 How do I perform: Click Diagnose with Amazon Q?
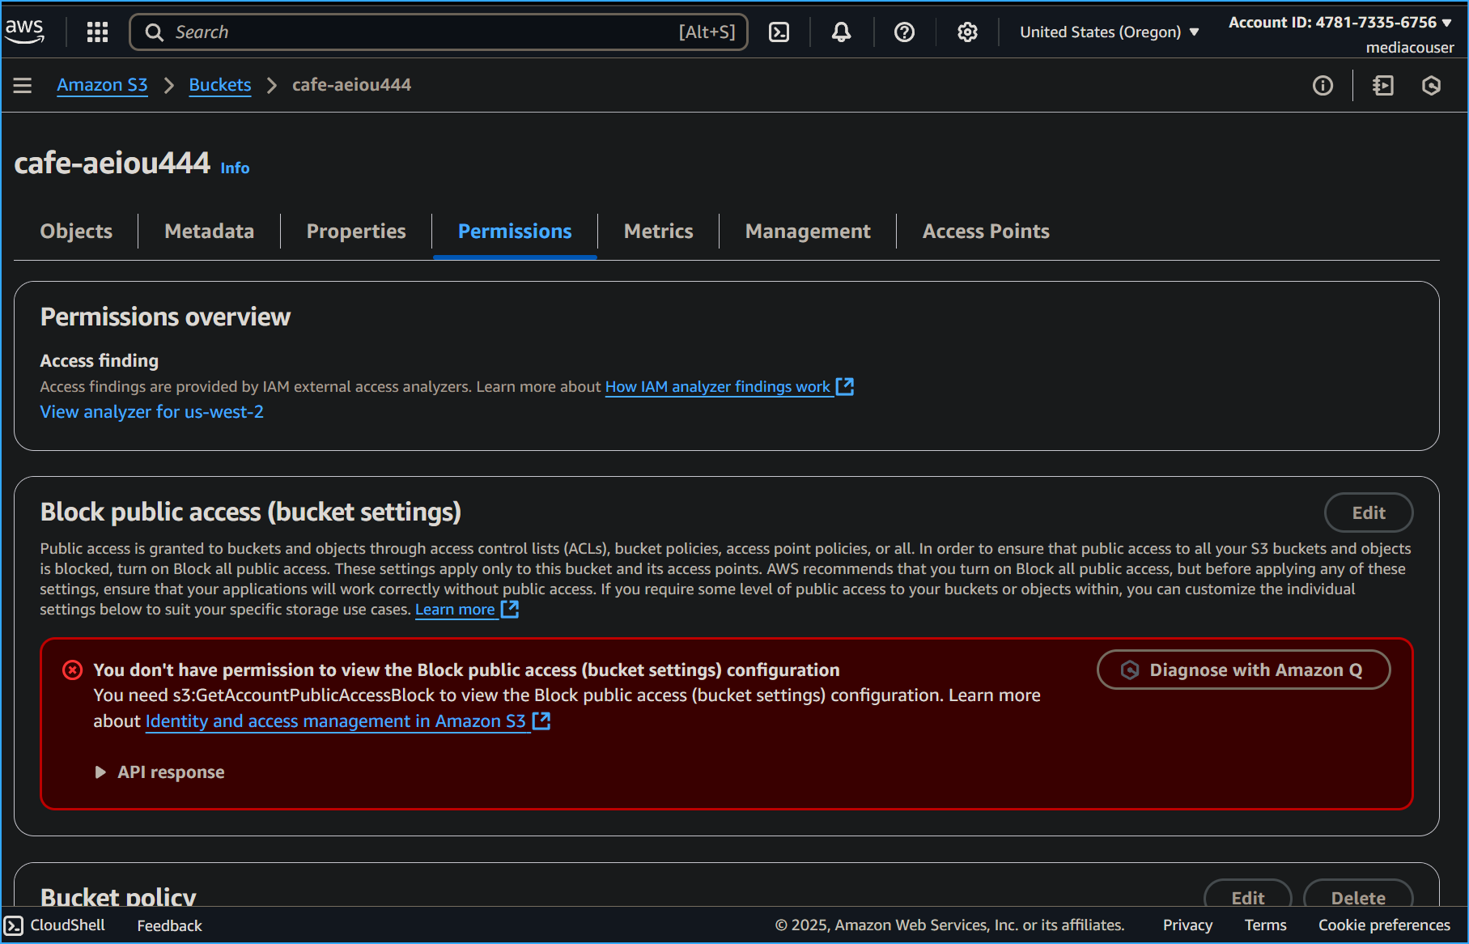[x=1243, y=670]
